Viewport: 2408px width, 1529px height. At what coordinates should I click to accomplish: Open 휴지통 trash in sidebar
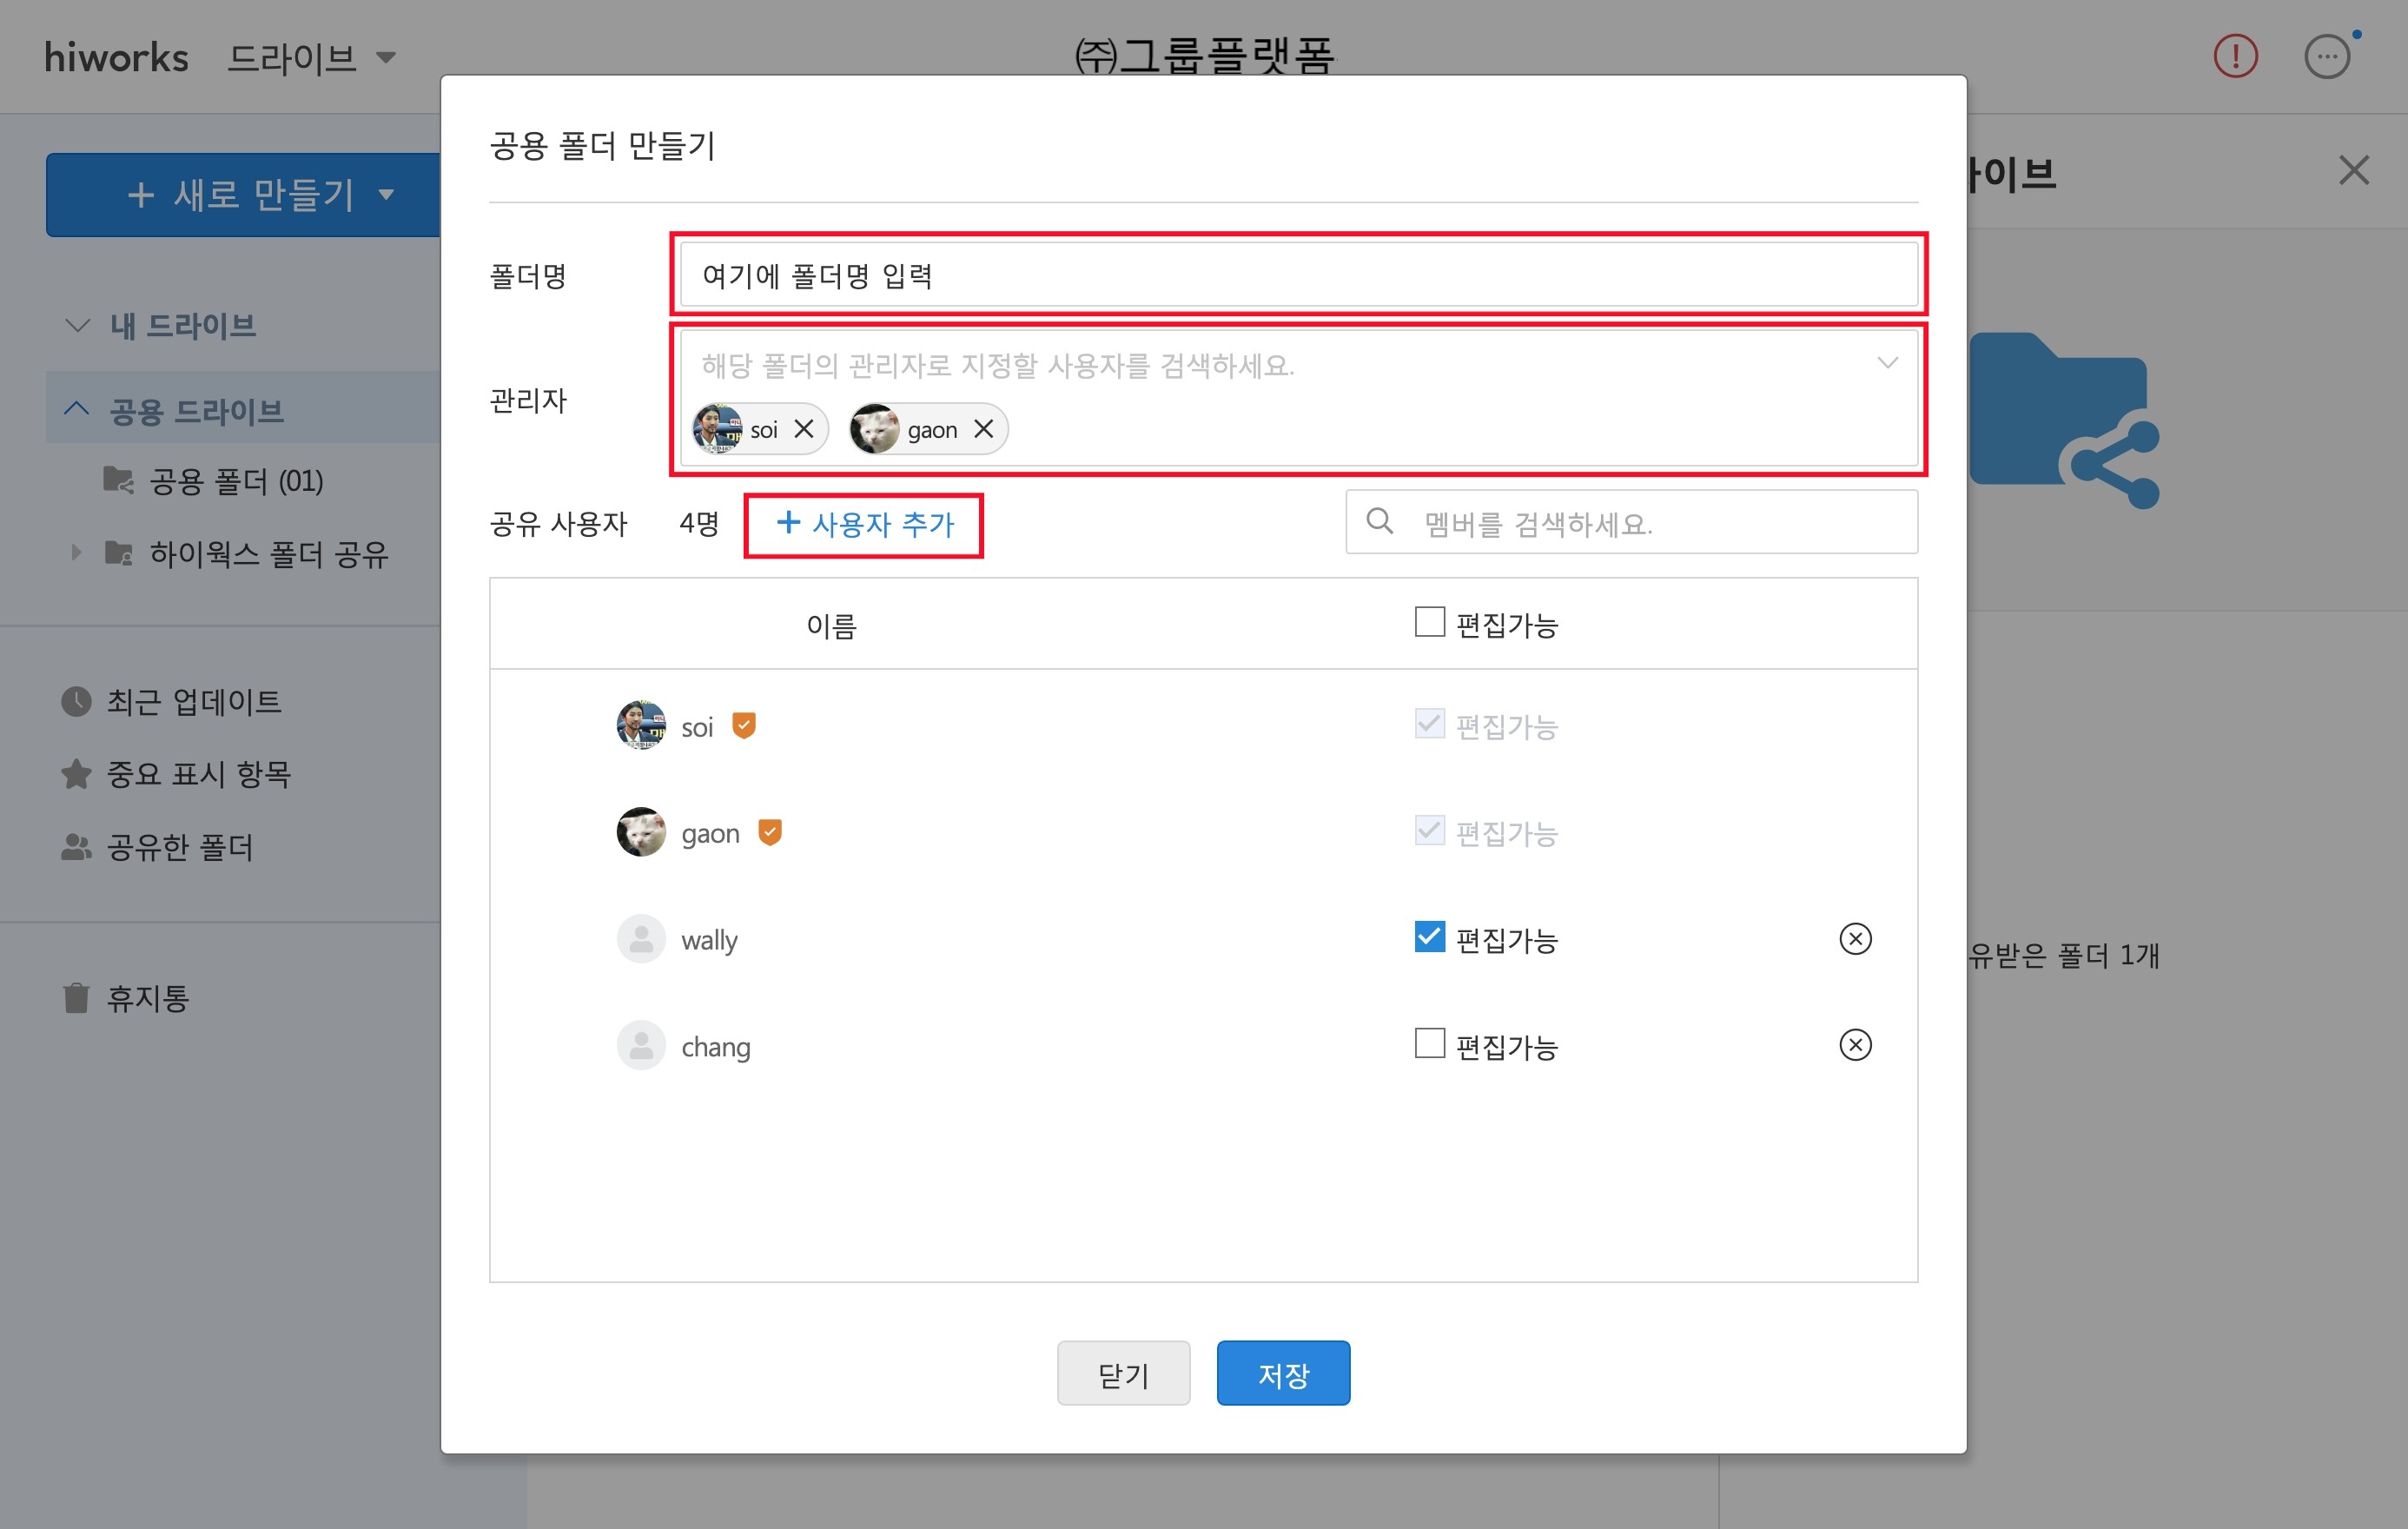tap(147, 998)
